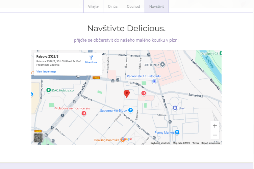This screenshot has width=254, height=169.
Task: Click the hospital icon near the red pin
Action: coord(144,93)
